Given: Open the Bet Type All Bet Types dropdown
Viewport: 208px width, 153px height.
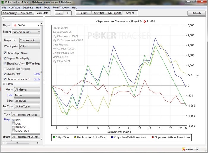Looking at the screenshot, I should (27, 107).
